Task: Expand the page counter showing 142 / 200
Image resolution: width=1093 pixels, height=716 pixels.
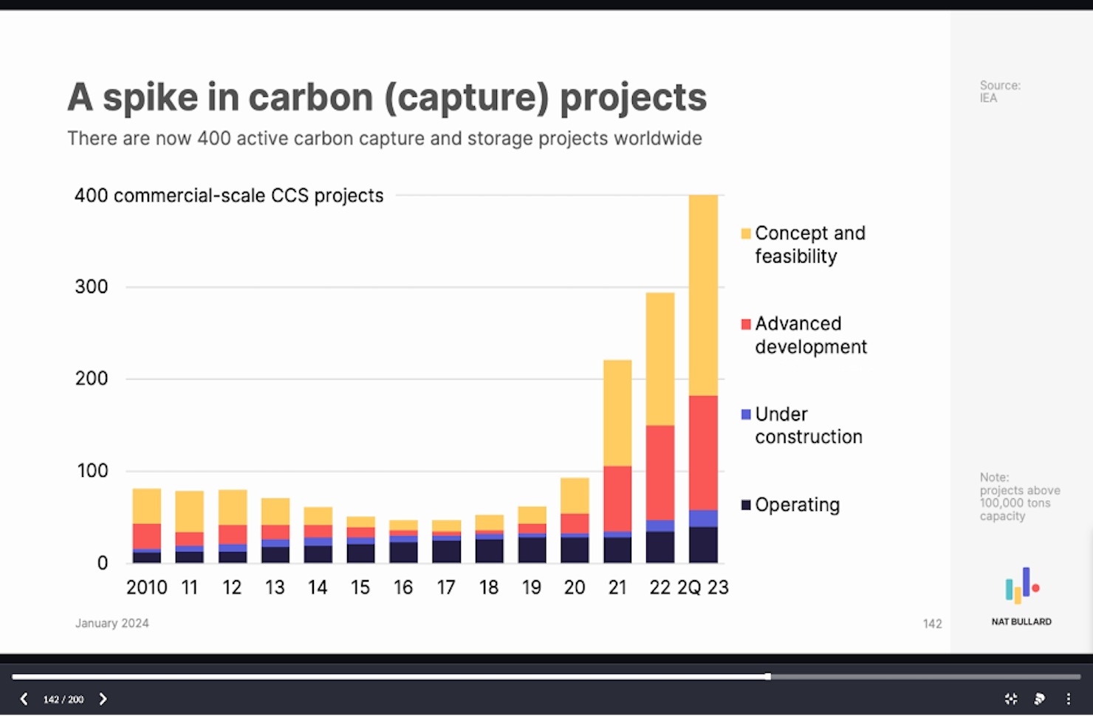Action: point(64,699)
